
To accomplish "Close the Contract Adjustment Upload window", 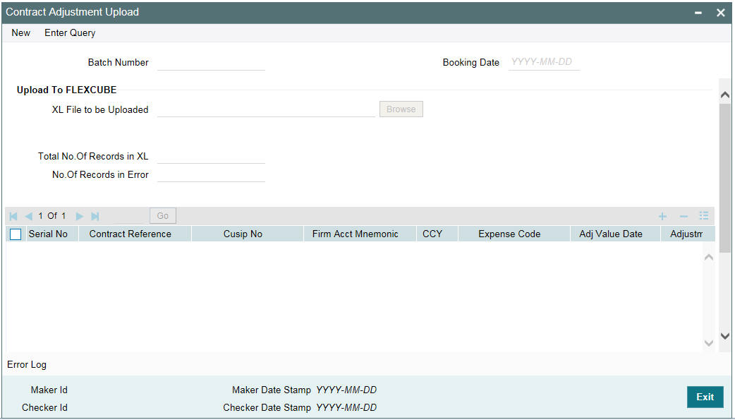I will pyautogui.click(x=720, y=13).
